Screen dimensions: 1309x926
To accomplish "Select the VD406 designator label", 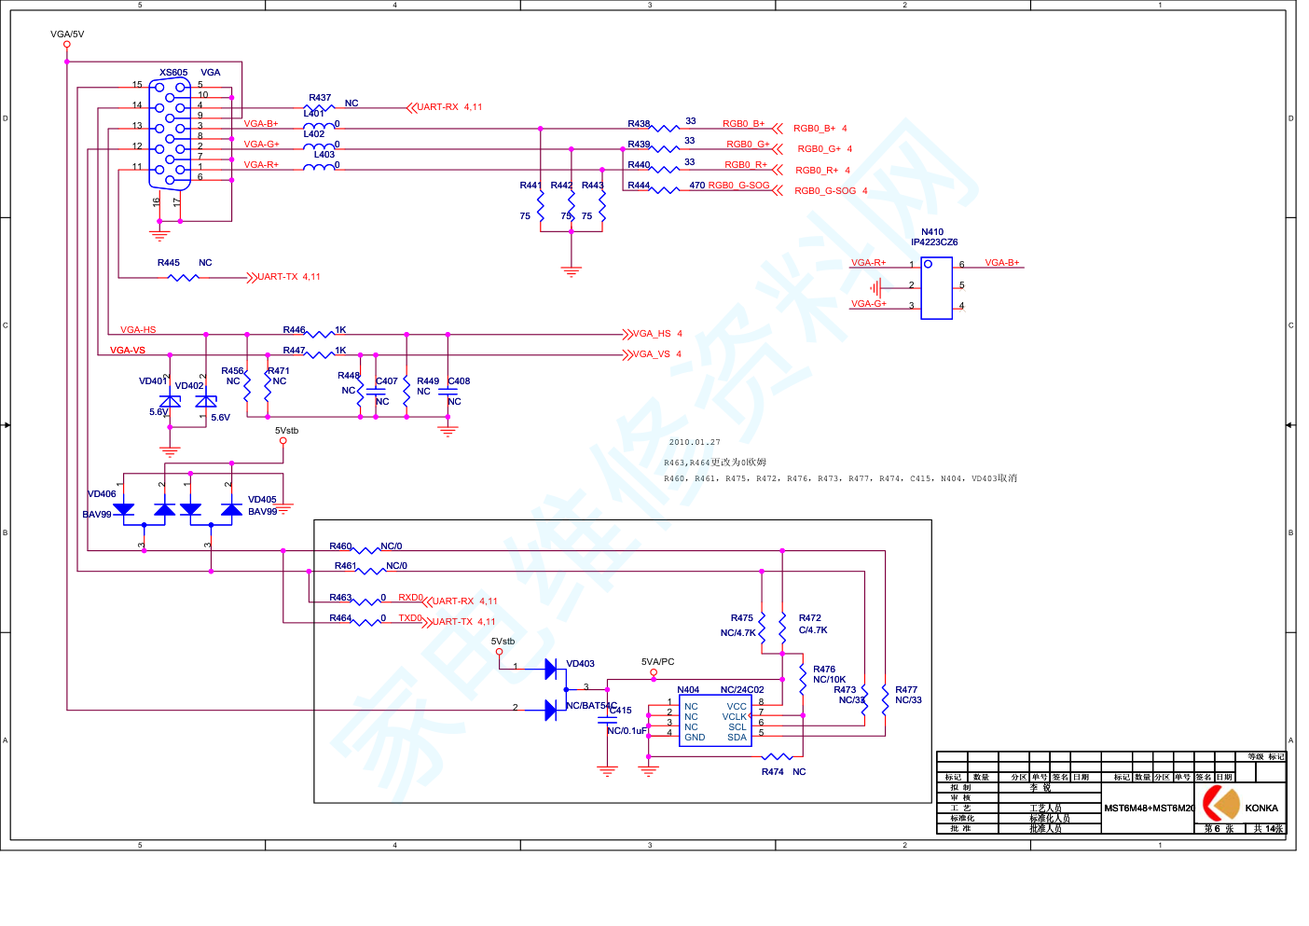I will pos(102,494).
